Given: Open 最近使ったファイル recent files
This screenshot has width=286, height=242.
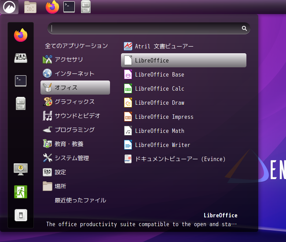Looking at the screenshot, I should coord(75,200).
